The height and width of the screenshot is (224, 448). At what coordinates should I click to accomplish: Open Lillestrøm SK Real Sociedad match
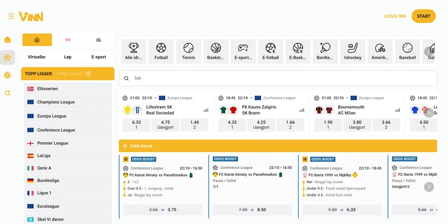pyautogui.click(x=159, y=110)
